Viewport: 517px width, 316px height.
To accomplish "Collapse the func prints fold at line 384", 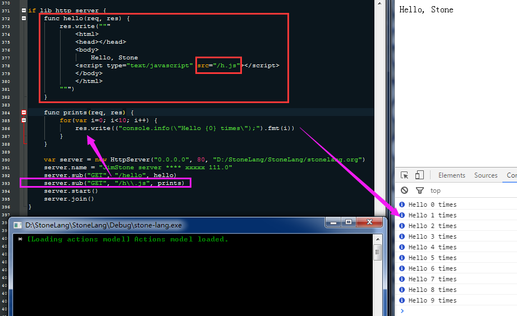I will [24, 113].
